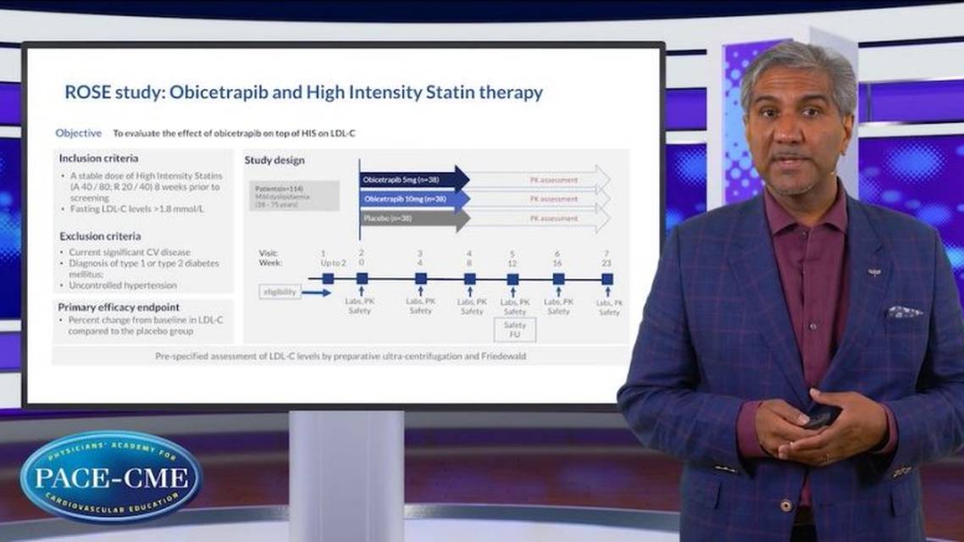Click the remote held in presenter's hands
The image size is (964, 542).
(821, 416)
